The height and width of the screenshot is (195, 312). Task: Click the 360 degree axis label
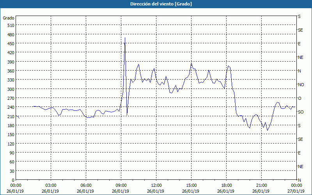coord(11,71)
